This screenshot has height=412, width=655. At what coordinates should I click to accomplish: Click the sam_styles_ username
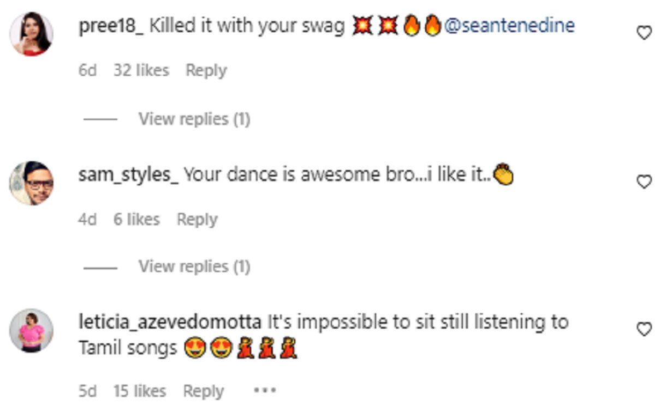click(128, 175)
